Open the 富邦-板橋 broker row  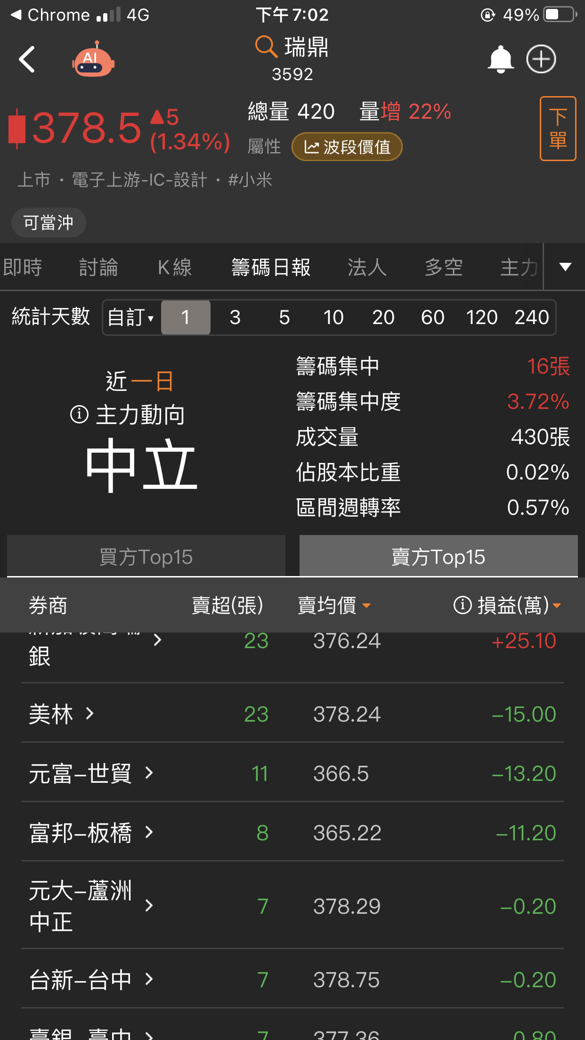point(292,832)
